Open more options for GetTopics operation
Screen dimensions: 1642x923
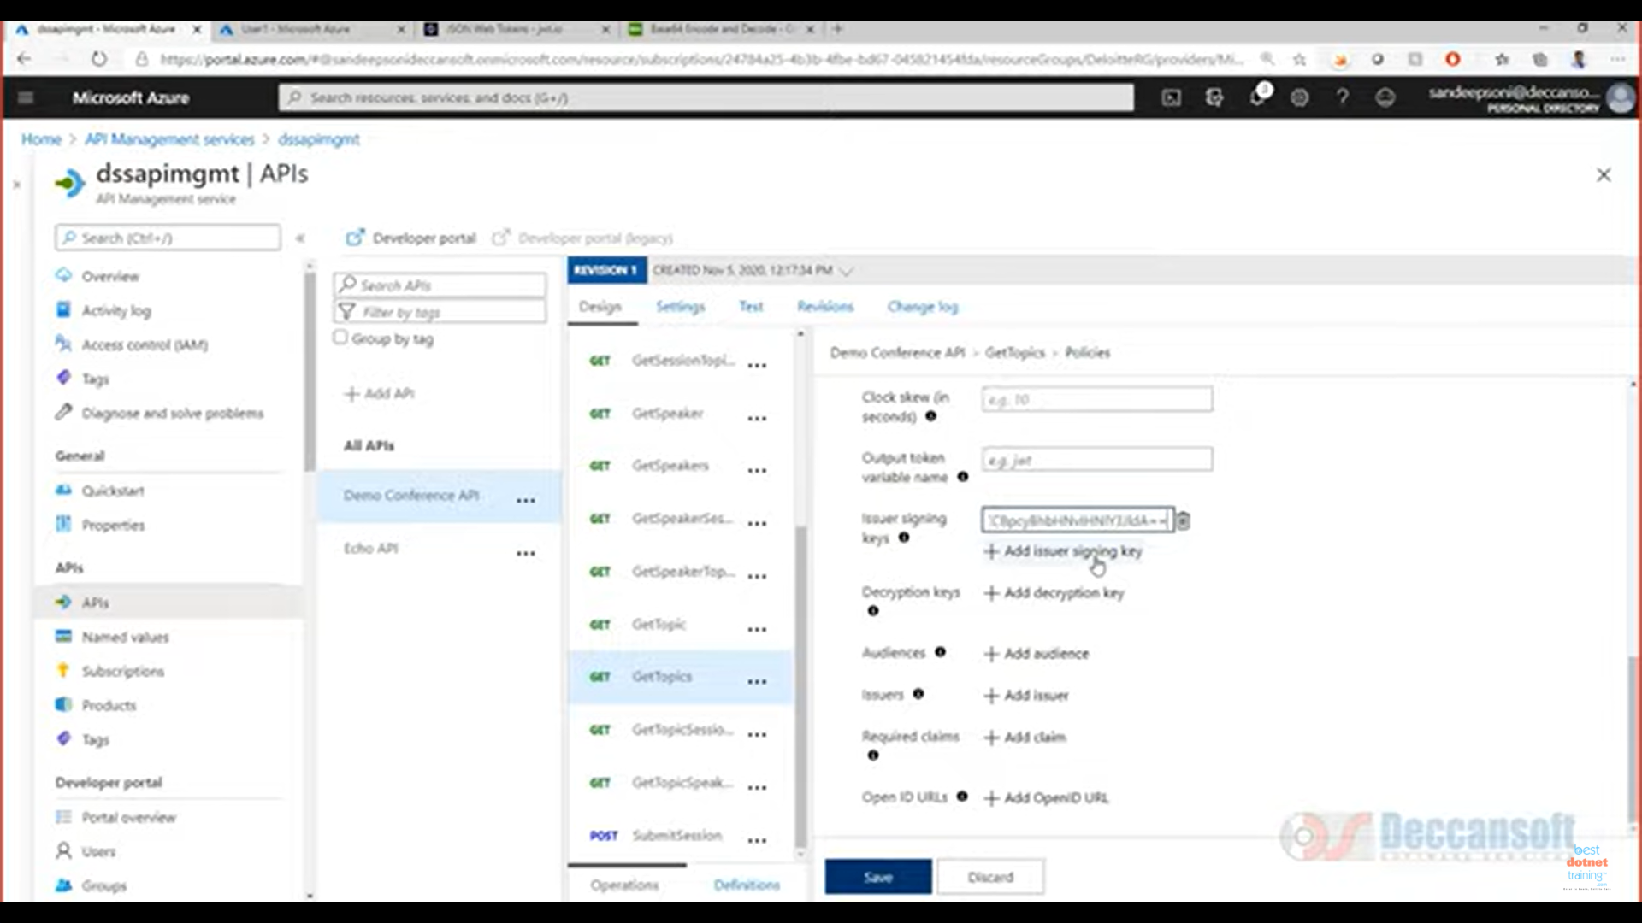tap(757, 682)
